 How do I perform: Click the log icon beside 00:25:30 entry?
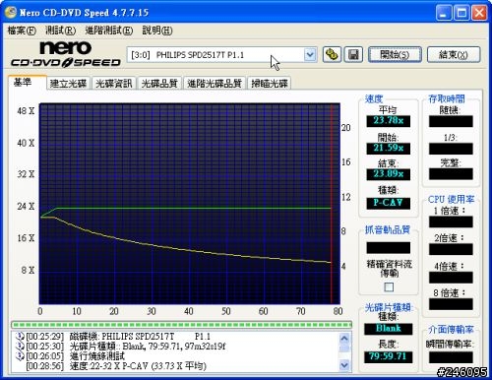[20, 346]
